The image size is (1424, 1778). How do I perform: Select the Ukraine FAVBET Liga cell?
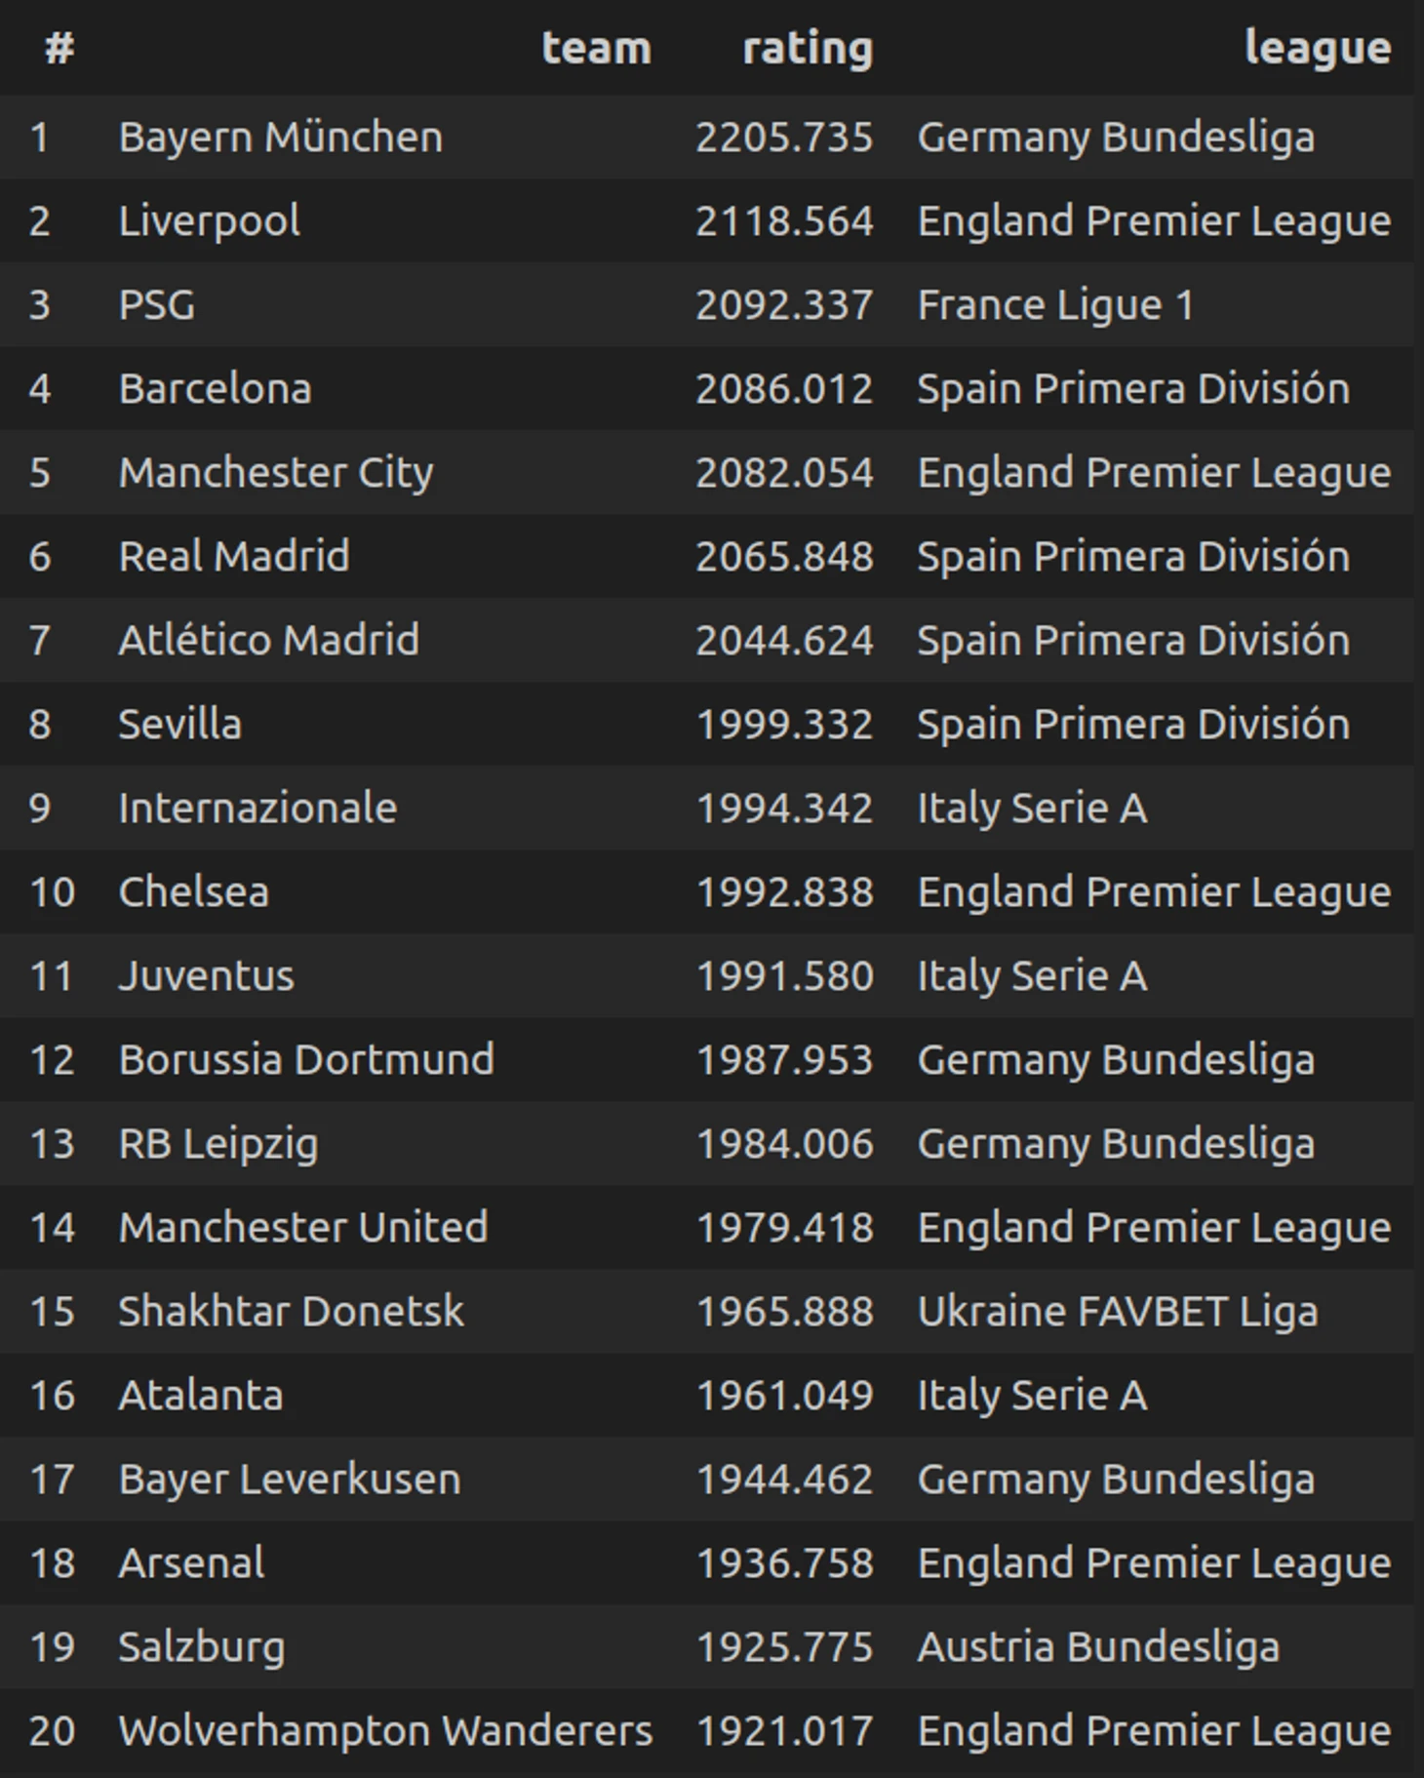[x=1118, y=1312]
